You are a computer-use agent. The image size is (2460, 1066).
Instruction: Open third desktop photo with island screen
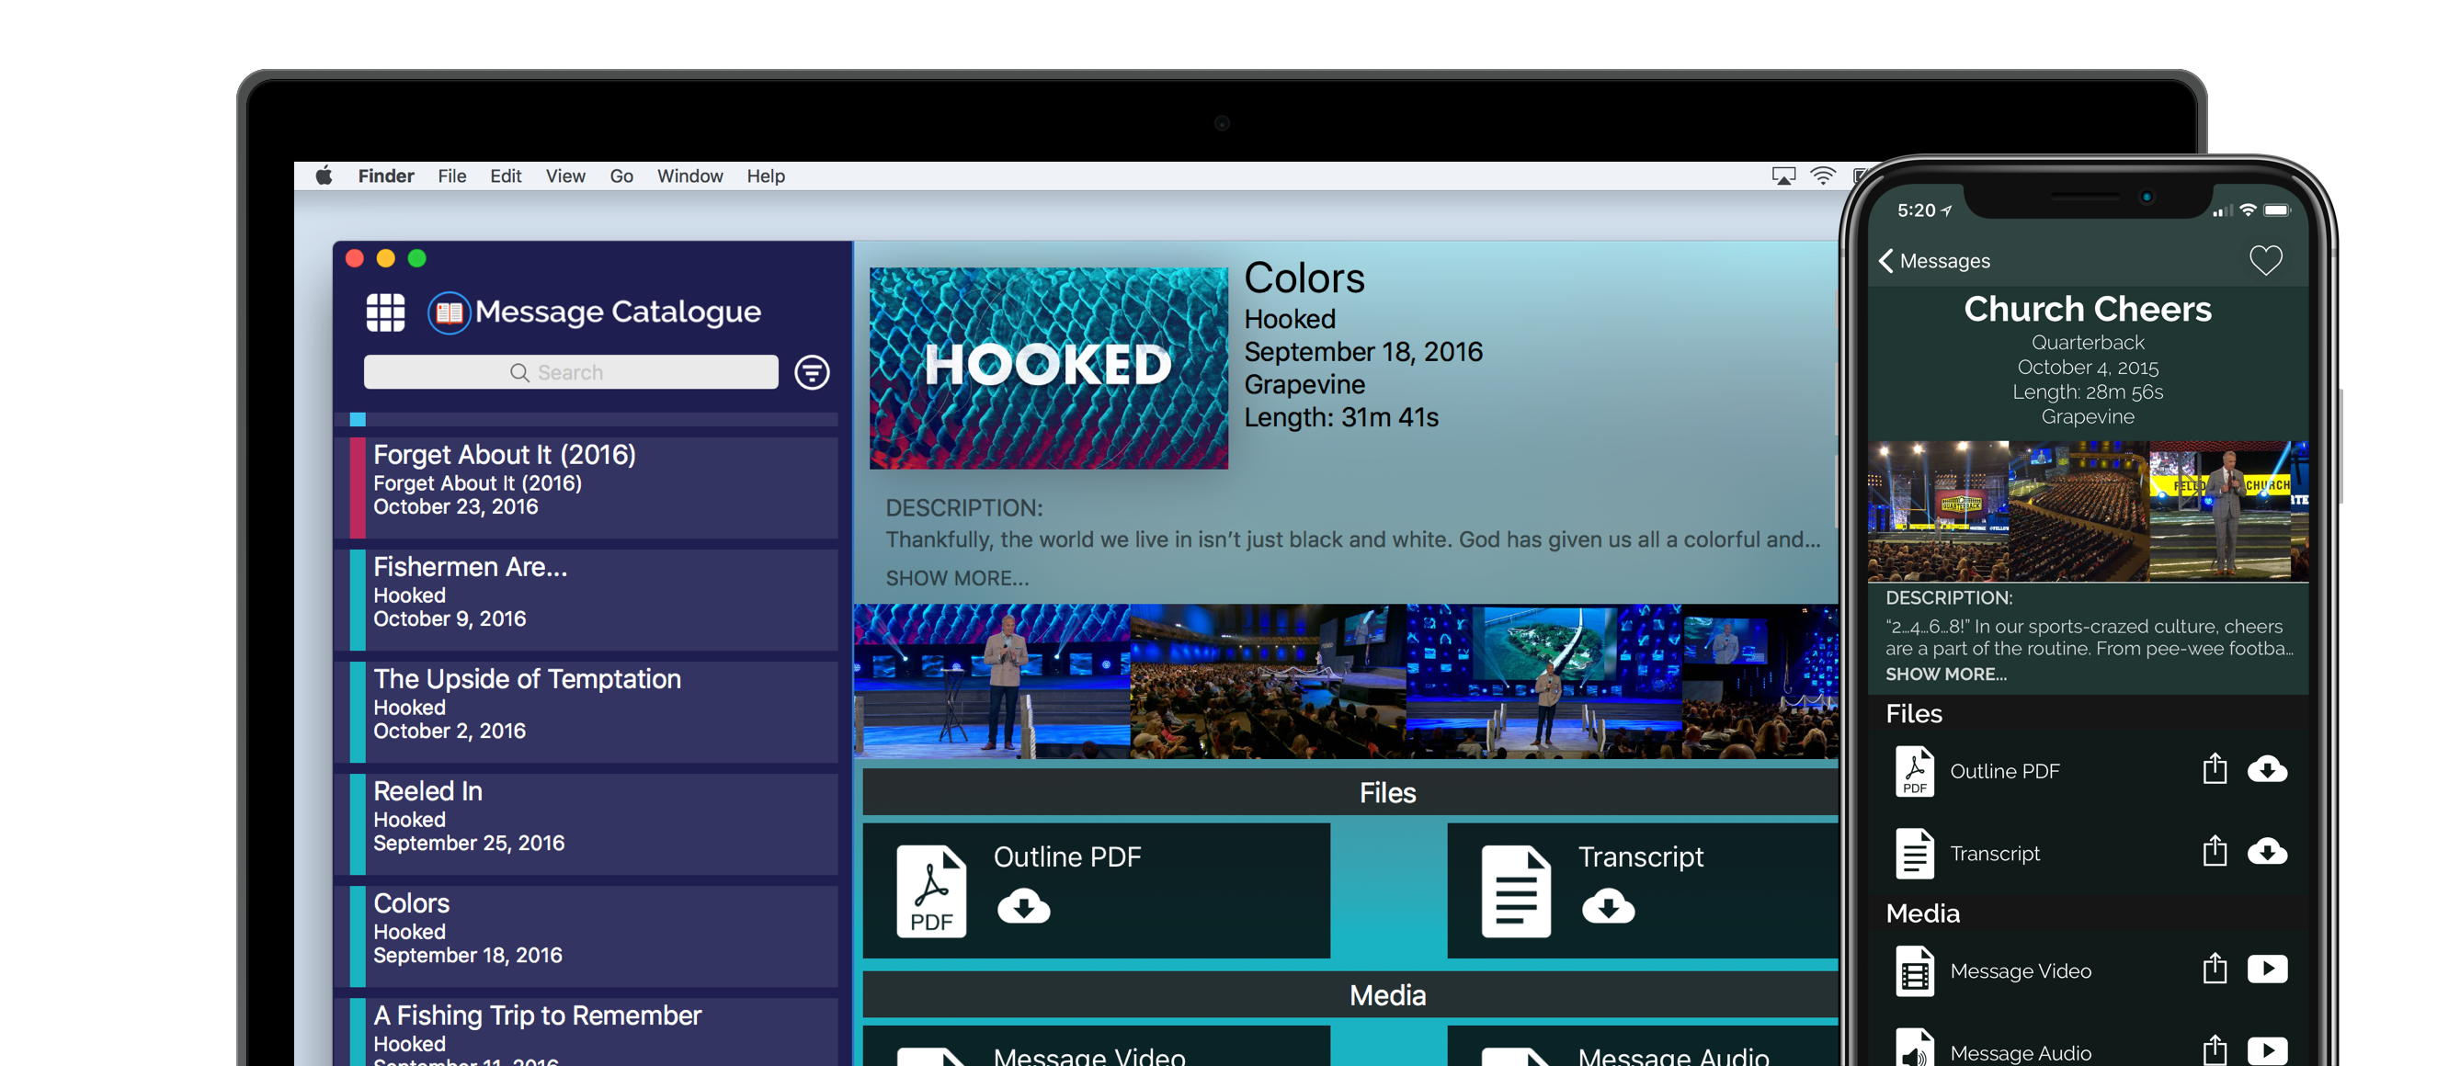(x=1543, y=681)
